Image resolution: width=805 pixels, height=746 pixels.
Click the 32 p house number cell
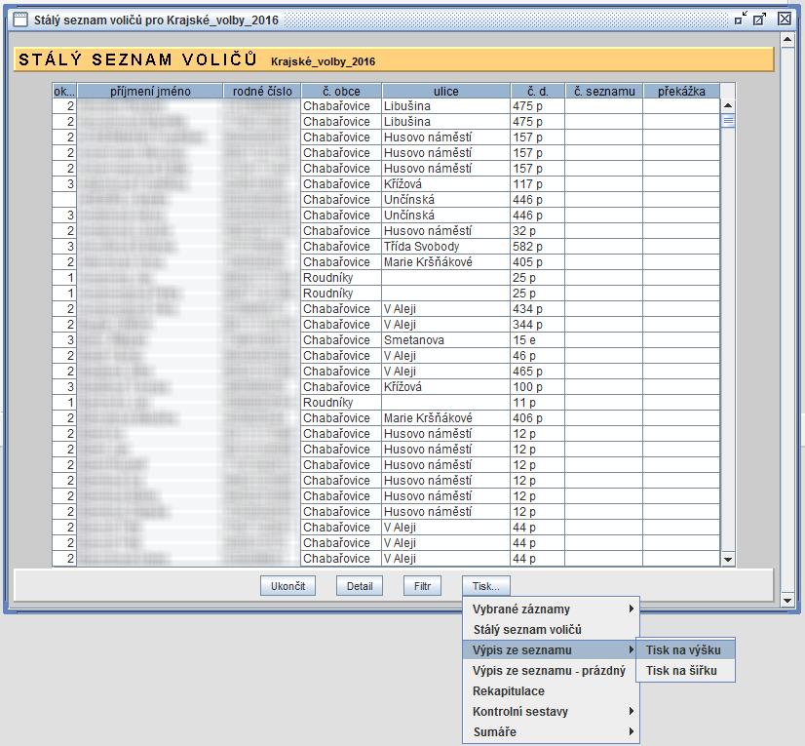(x=538, y=231)
